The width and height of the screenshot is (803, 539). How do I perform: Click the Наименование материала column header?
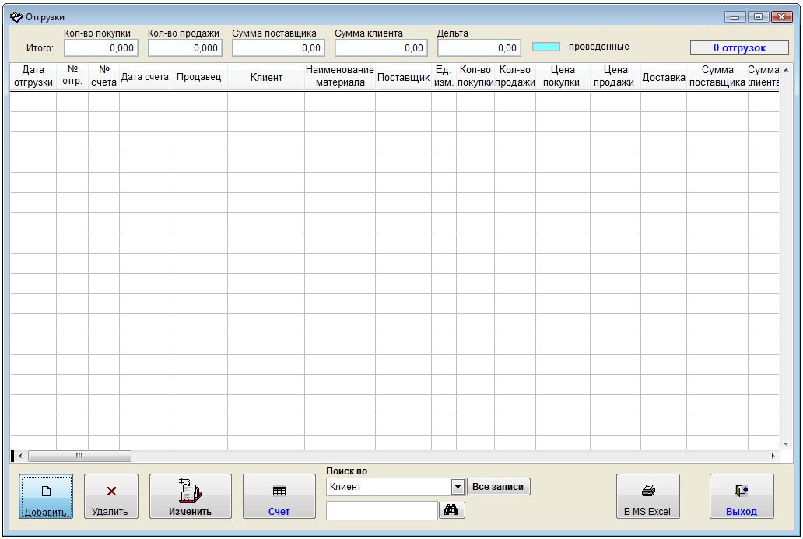(x=340, y=76)
